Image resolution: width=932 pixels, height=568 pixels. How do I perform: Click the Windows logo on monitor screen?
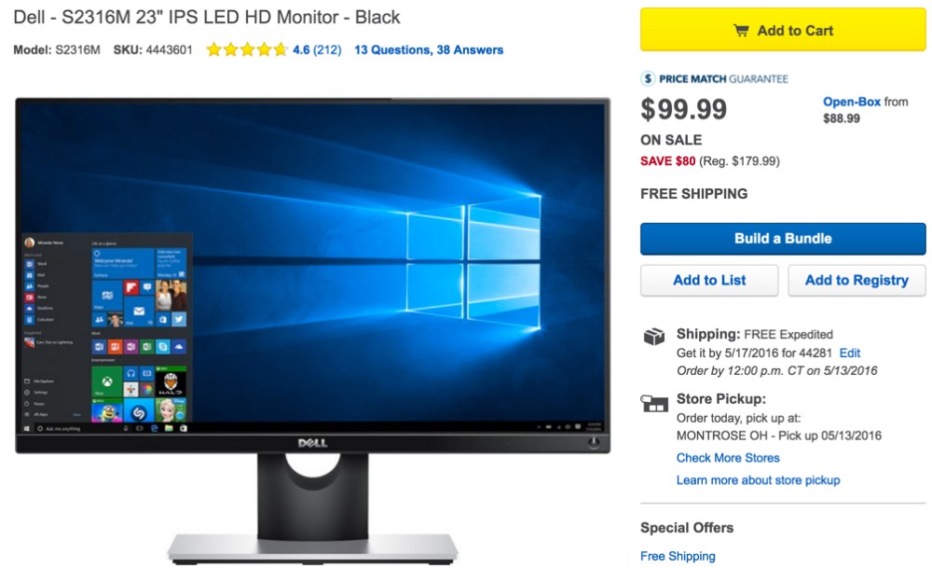(x=473, y=260)
